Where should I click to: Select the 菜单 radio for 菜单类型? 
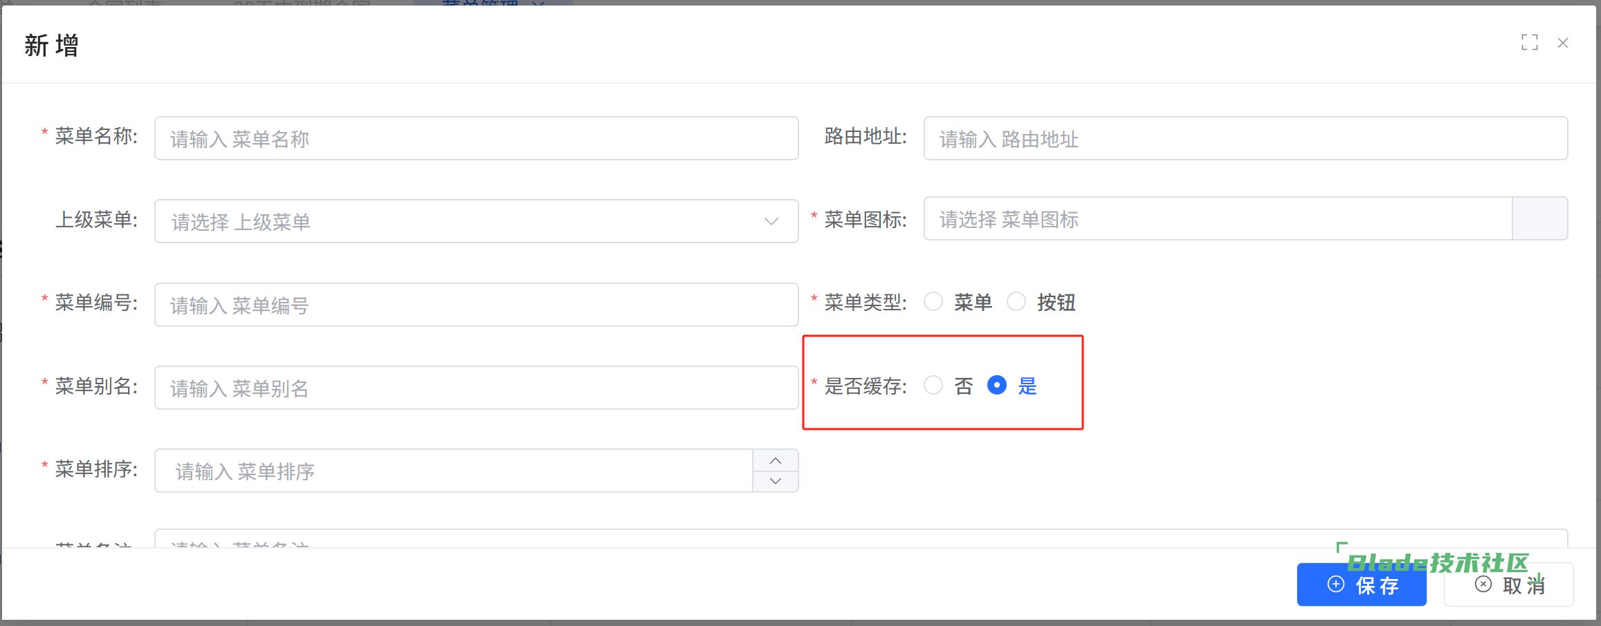(933, 302)
